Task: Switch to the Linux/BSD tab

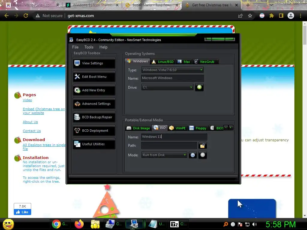Action: coord(163,62)
